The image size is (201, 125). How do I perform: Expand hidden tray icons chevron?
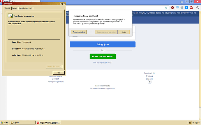193,123
